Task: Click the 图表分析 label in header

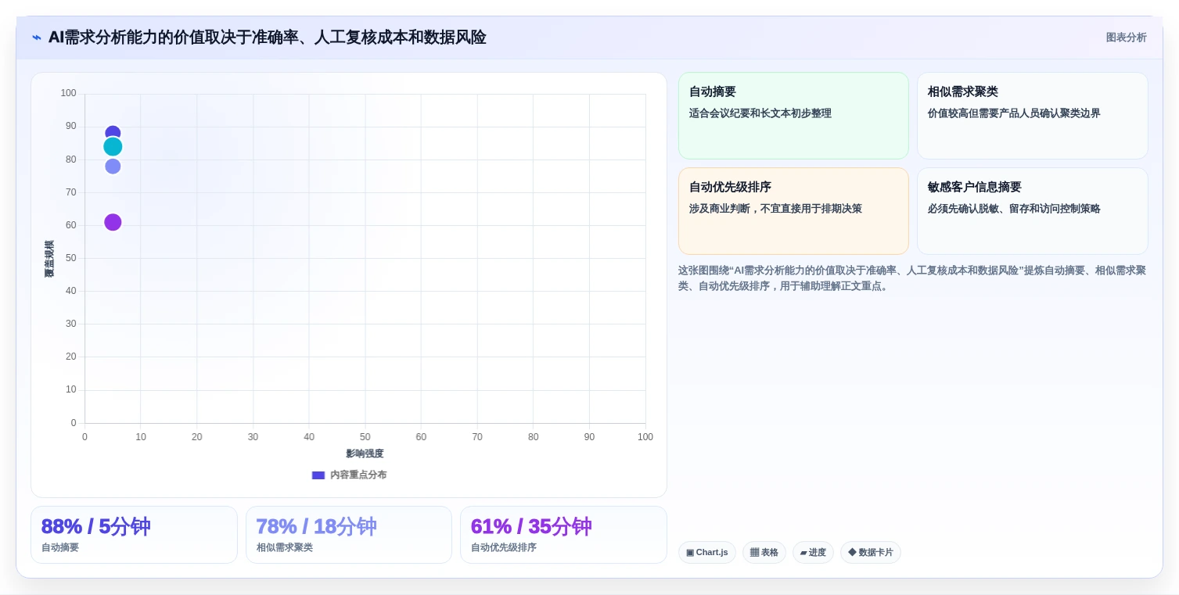Action: (x=1126, y=38)
